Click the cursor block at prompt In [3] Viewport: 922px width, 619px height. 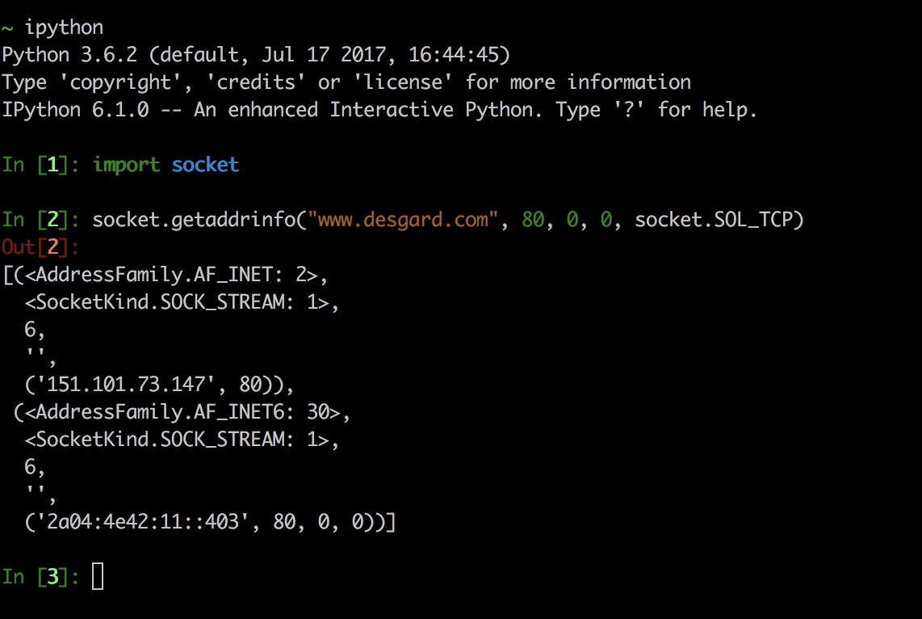pyautogui.click(x=98, y=576)
